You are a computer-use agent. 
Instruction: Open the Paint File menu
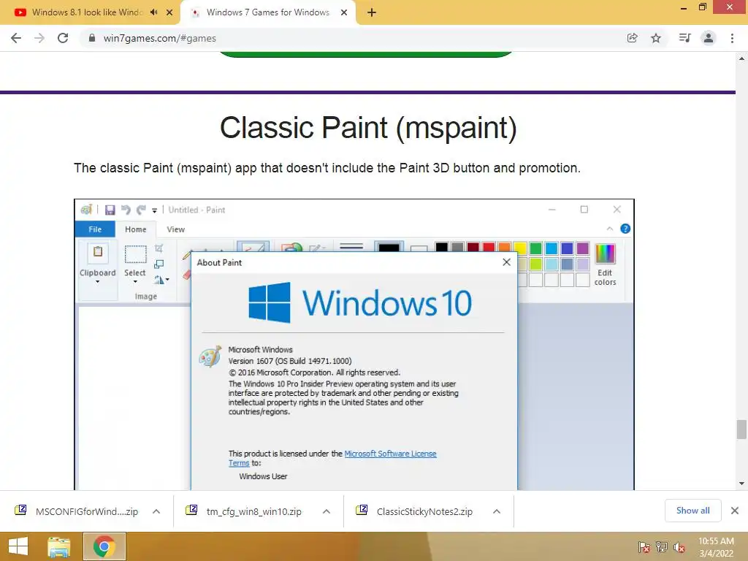click(95, 229)
